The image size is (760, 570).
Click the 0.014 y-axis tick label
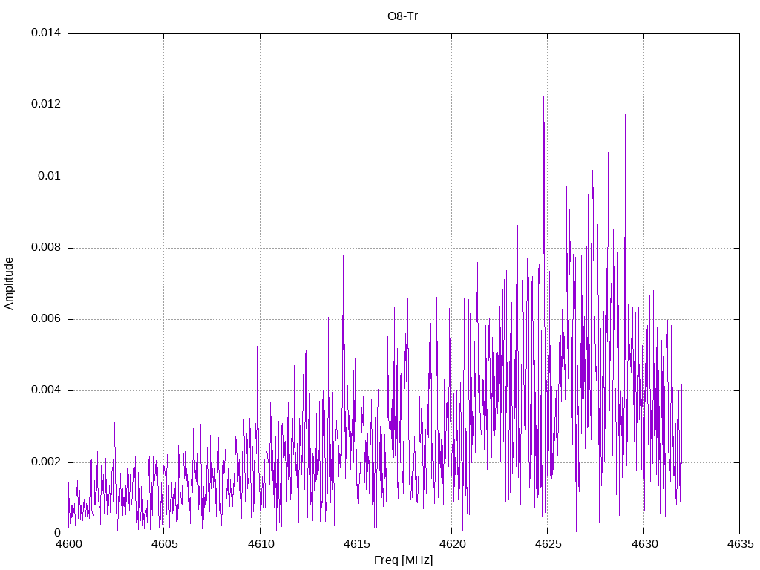[46, 33]
